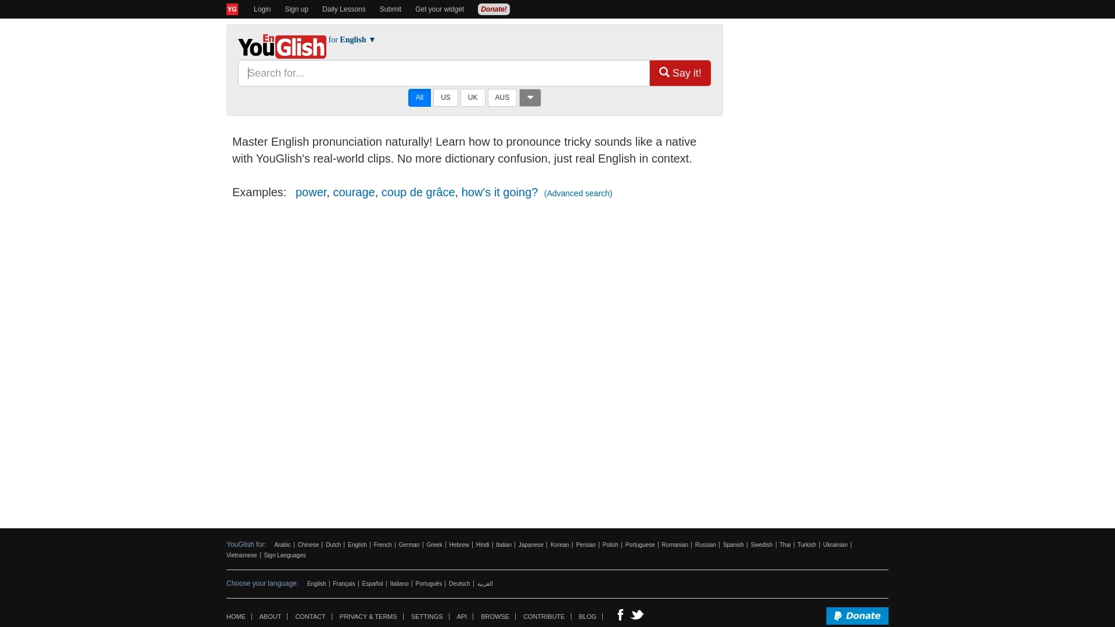Go to Daily Lessons
The width and height of the screenshot is (1115, 627).
point(344,9)
